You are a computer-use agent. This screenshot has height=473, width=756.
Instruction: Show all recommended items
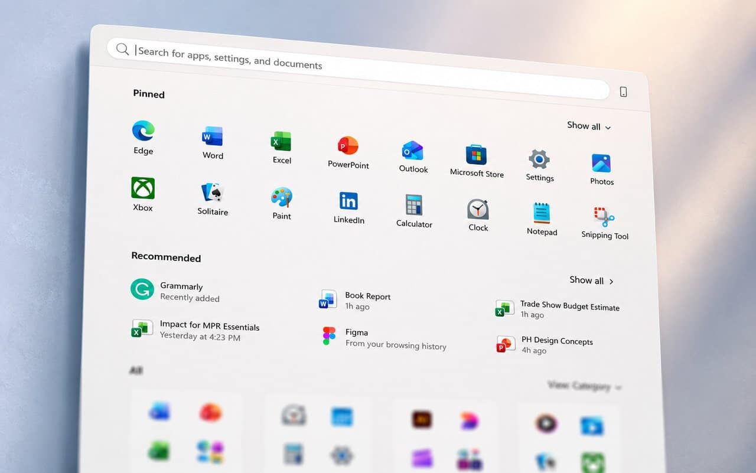(x=592, y=280)
